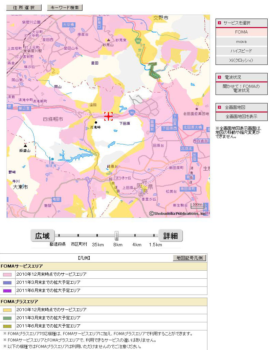Click the 四條畷市 city label on the map
Viewport: 269px width, 350px height.
tap(53, 119)
